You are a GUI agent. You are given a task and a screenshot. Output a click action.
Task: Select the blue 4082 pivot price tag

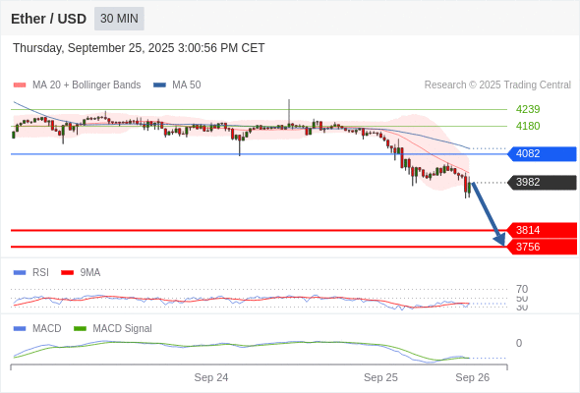tap(542, 154)
